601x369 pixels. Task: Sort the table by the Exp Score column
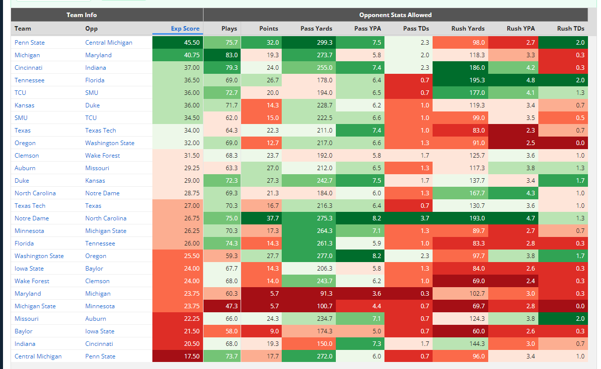(185, 29)
